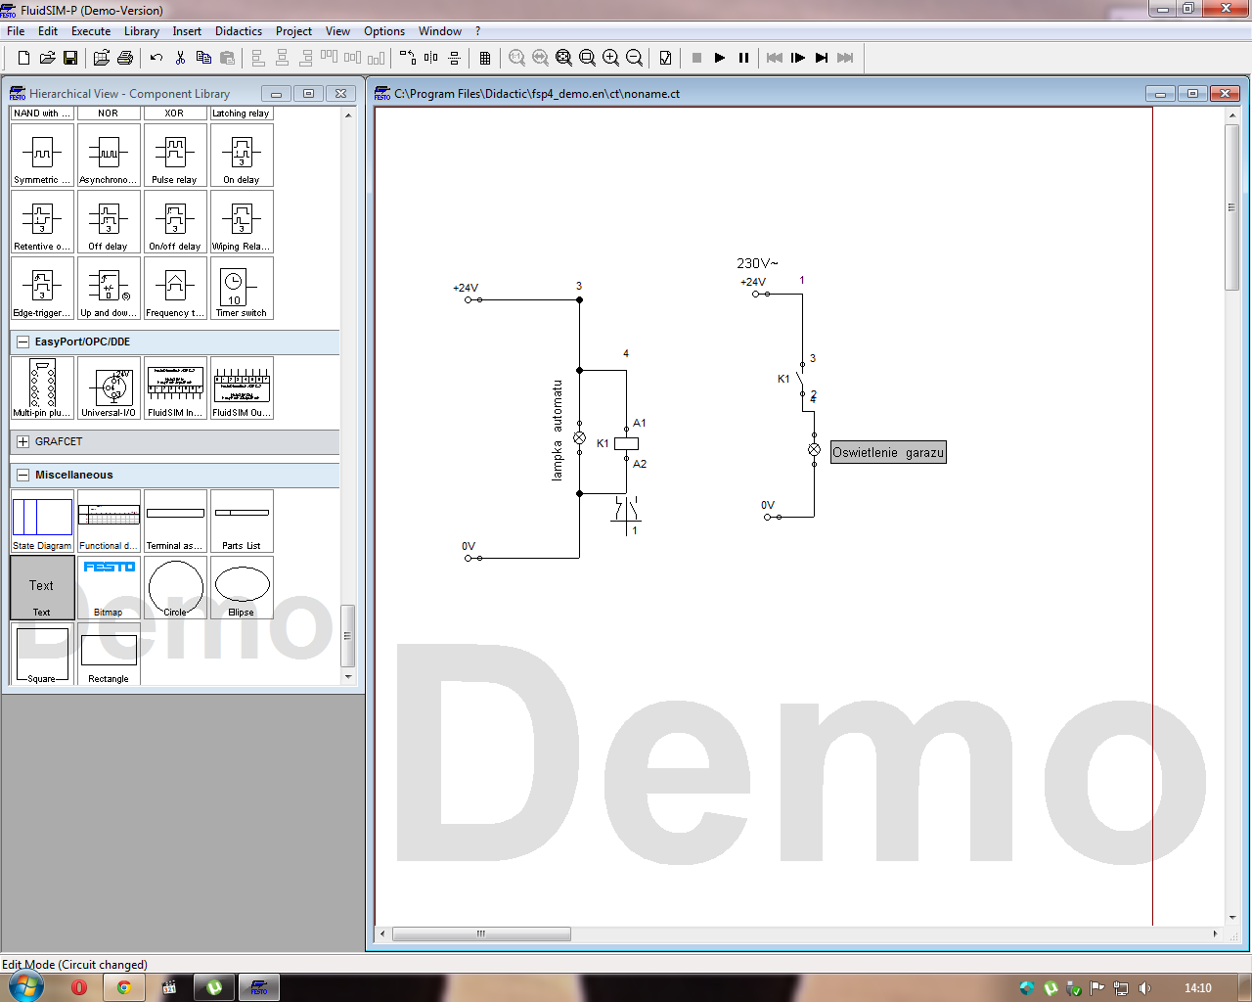Click the 'Oswietlenie garazu' text label
This screenshot has height=1002, width=1252.
(x=888, y=452)
